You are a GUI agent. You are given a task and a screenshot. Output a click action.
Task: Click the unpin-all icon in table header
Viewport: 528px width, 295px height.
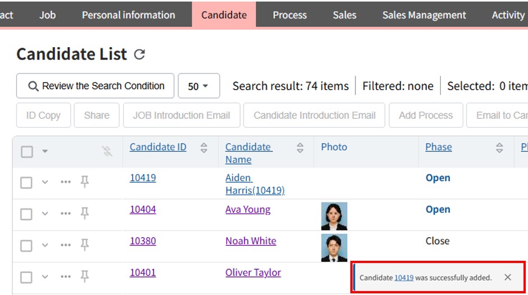coord(107,151)
